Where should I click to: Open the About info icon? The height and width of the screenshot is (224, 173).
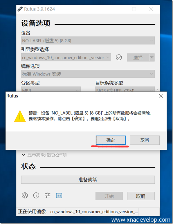(x=36, y=195)
